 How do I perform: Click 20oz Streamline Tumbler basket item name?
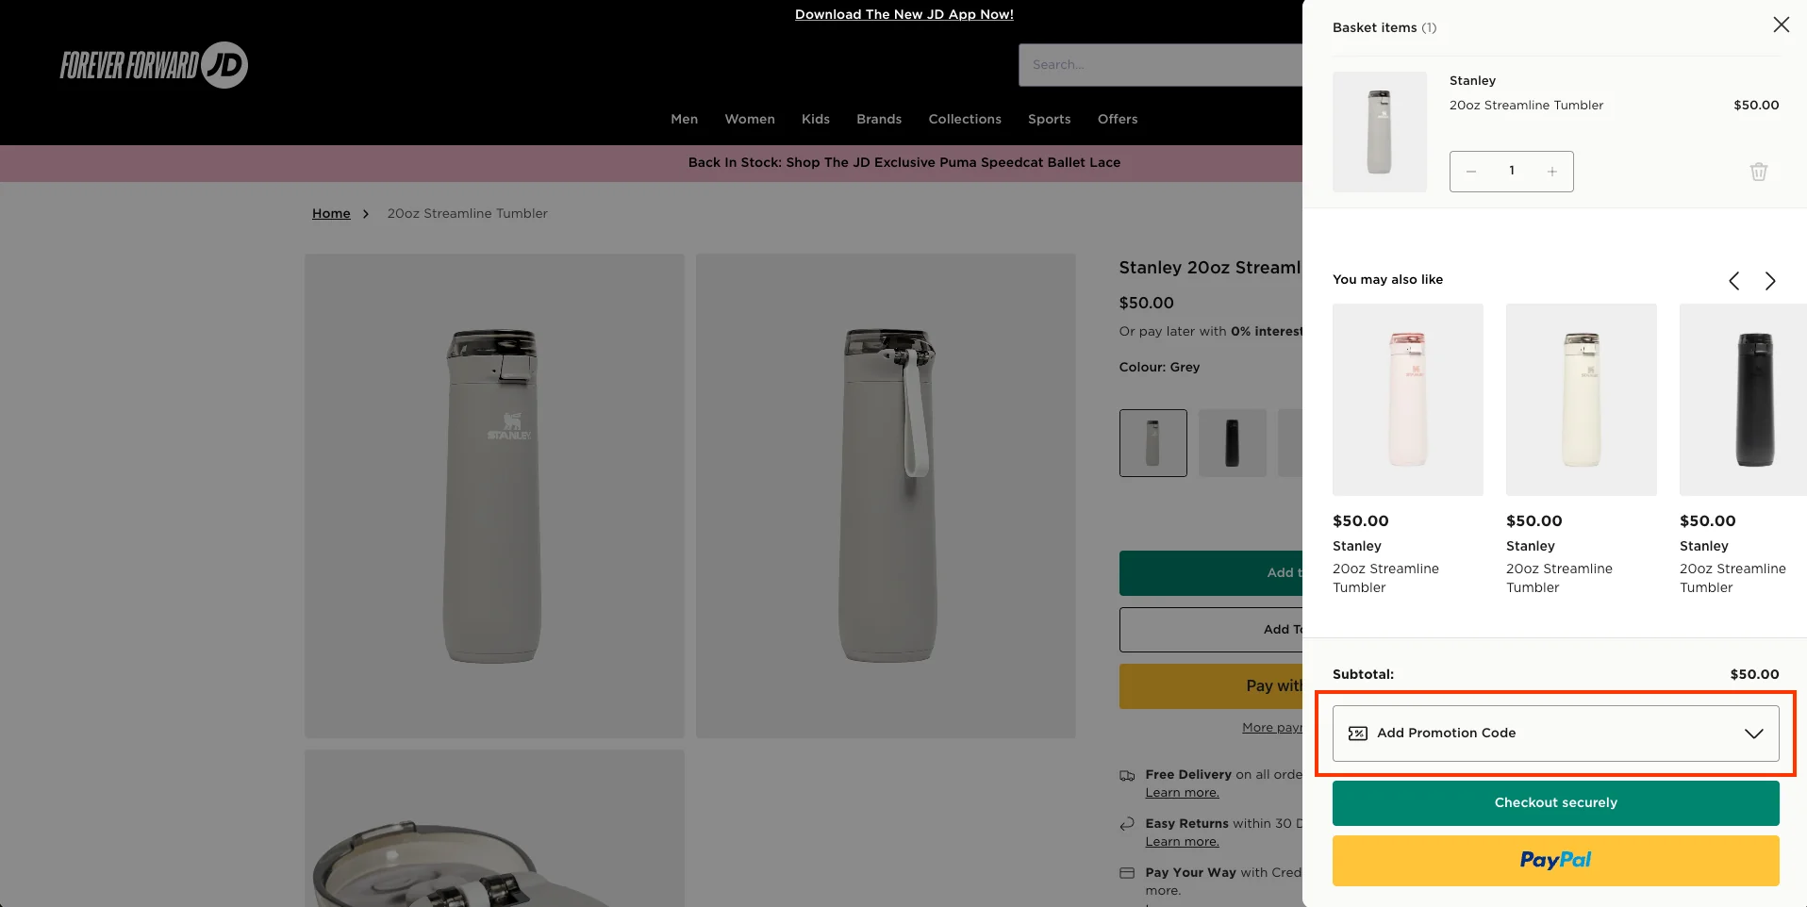[x=1527, y=106]
